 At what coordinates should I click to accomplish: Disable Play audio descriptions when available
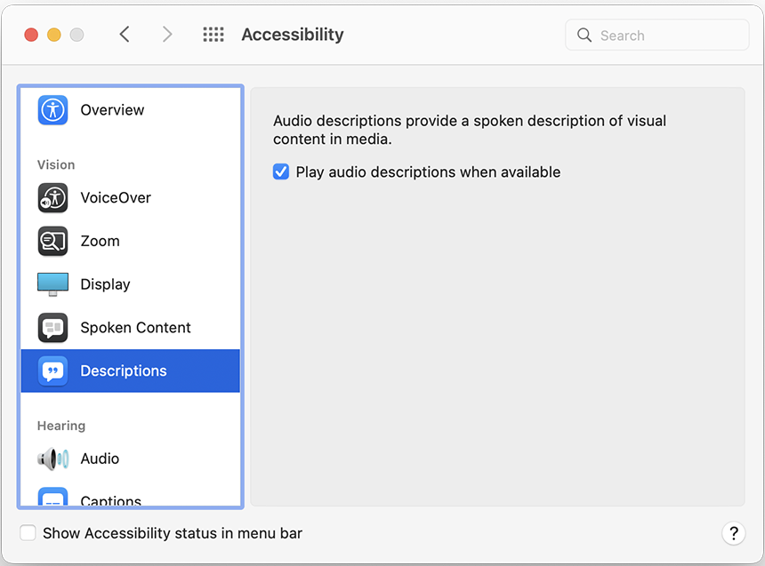pyautogui.click(x=281, y=171)
